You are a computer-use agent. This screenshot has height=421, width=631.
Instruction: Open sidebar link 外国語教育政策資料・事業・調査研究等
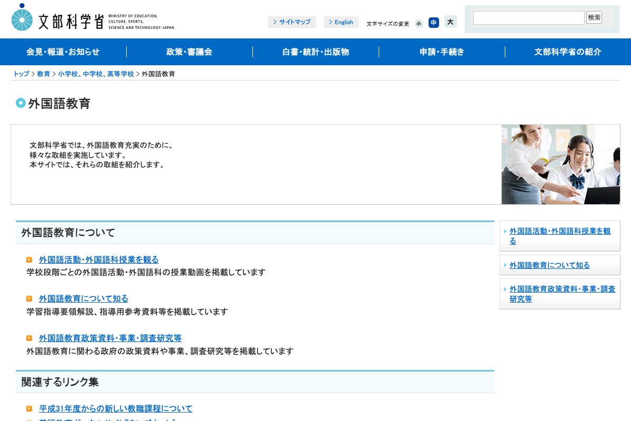(559, 294)
